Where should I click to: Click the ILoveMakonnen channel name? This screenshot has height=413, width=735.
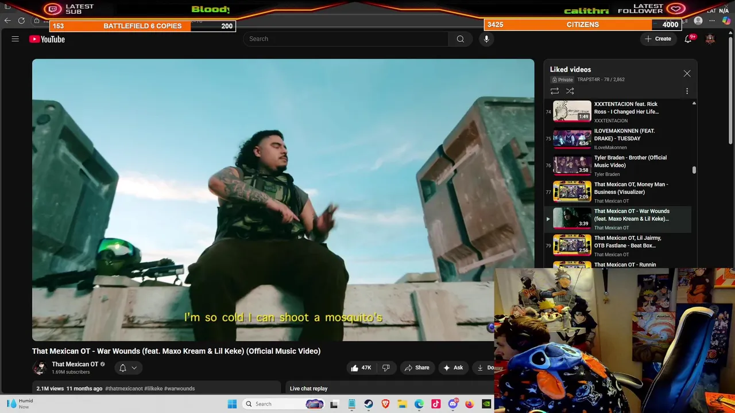pyautogui.click(x=610, y=147)
